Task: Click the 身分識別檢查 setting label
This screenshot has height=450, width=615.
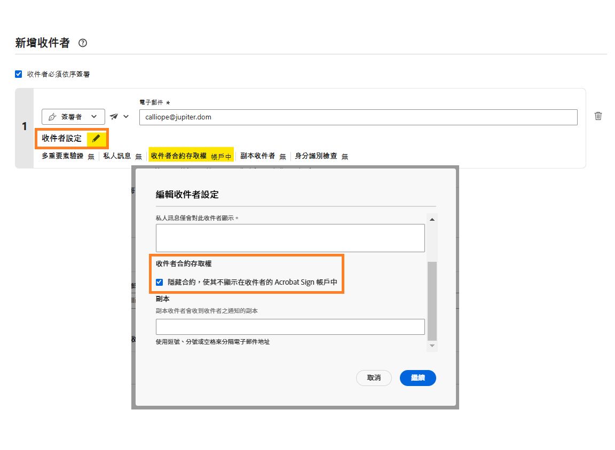Action: click(x=316, y=156)
